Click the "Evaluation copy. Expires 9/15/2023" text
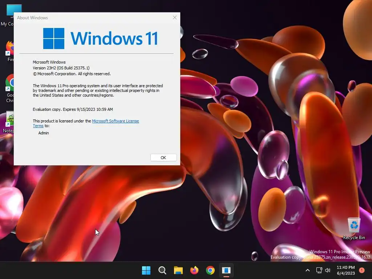The height and width of the screenshot is (279, 372). click(x=73, y=109)
